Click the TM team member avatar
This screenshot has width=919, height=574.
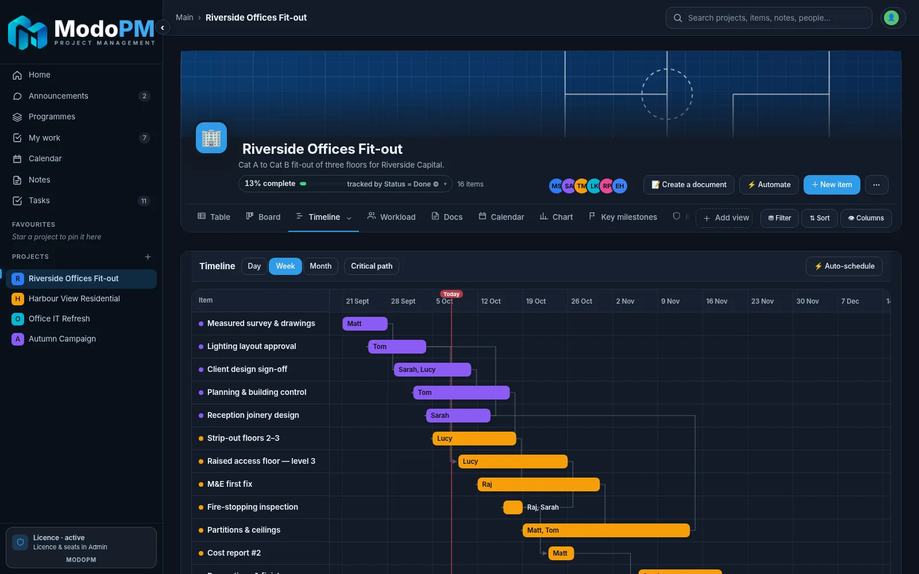581,186
